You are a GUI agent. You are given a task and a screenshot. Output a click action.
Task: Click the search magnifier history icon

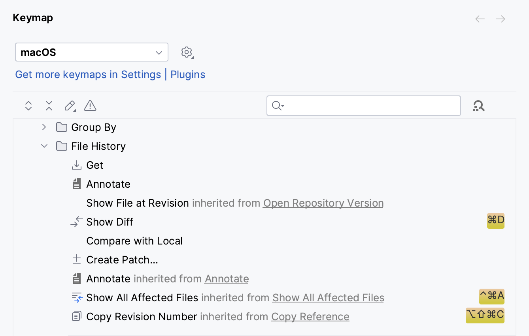point(278,106)
